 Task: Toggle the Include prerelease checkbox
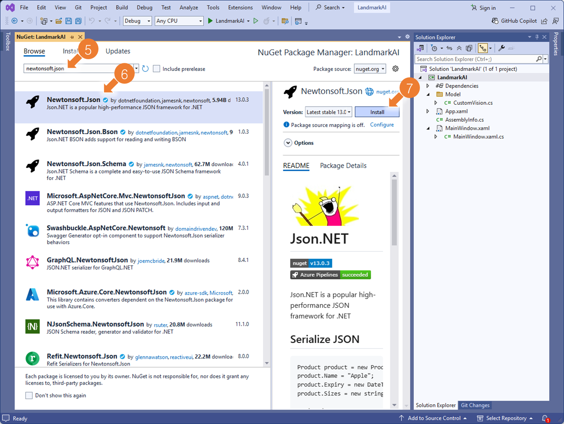(157, 69)
